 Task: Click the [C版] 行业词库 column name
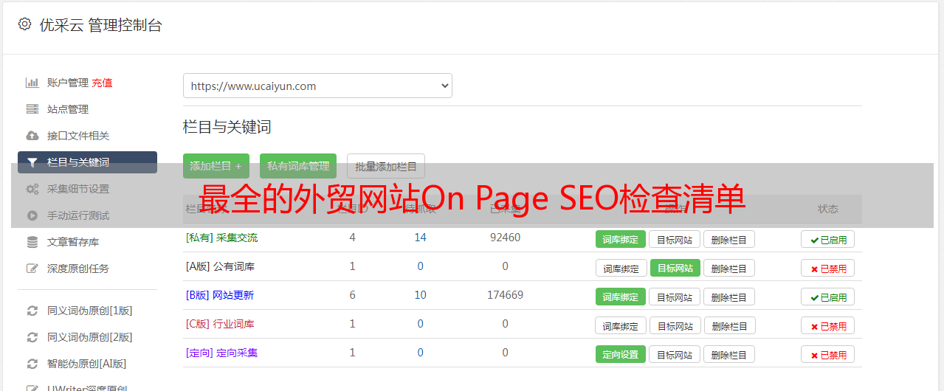(x=220, y=324)
